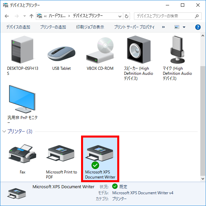
Task: Click デバイスの追加 in the toolbar
Action: (18, 27)
